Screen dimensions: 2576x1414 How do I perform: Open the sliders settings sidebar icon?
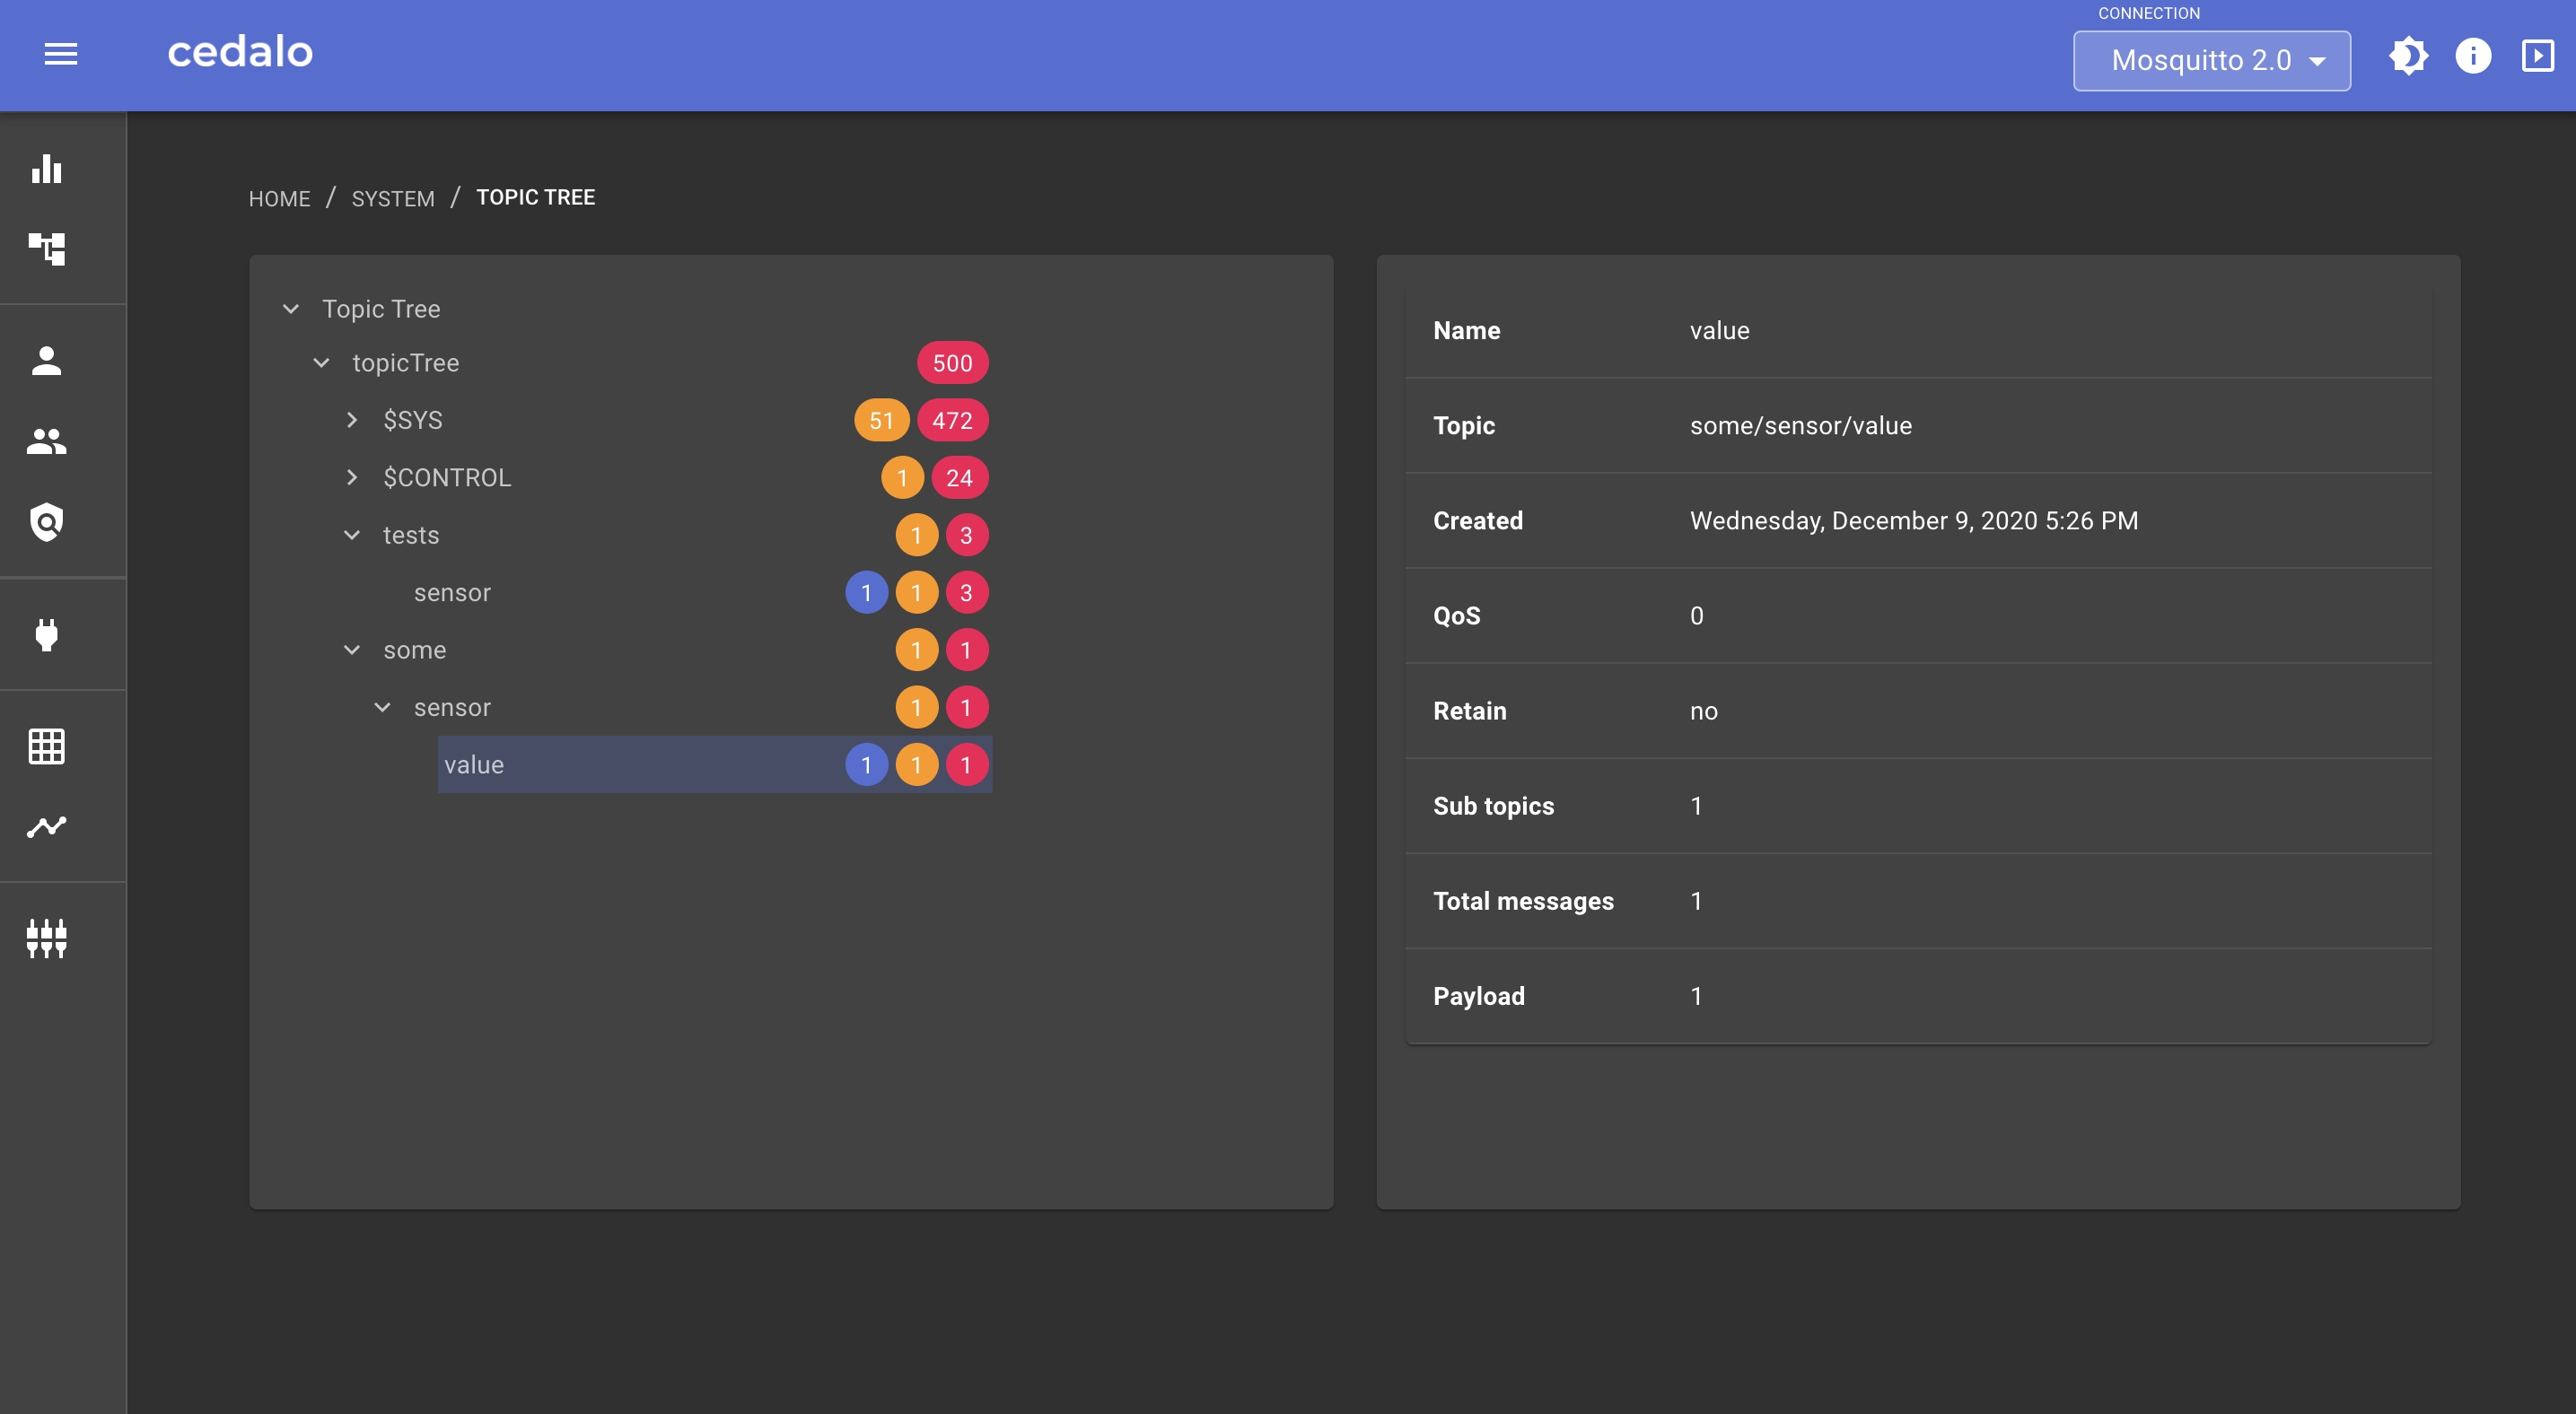pyautogui.click(x=47, y=938)
